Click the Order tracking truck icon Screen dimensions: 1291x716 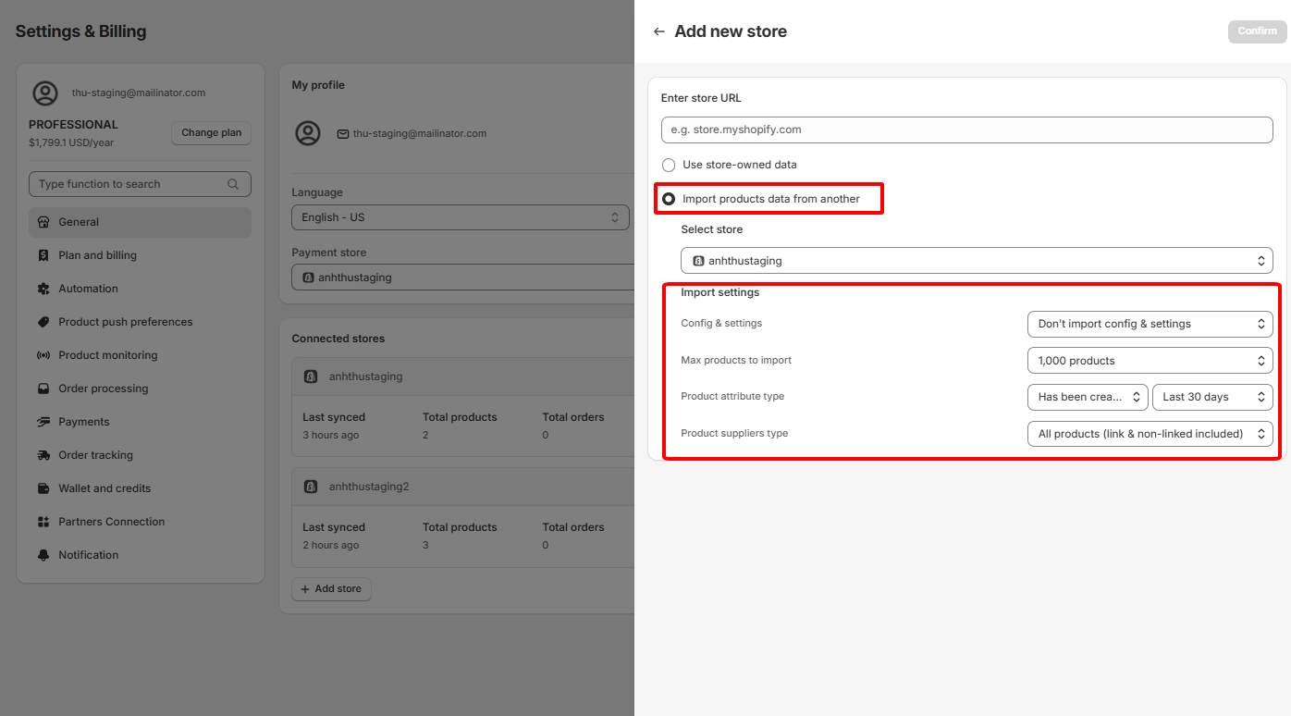click(43, 455)
